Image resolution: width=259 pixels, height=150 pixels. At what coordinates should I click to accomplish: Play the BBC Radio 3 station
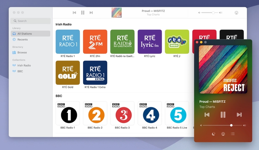(x=122, y=113)
